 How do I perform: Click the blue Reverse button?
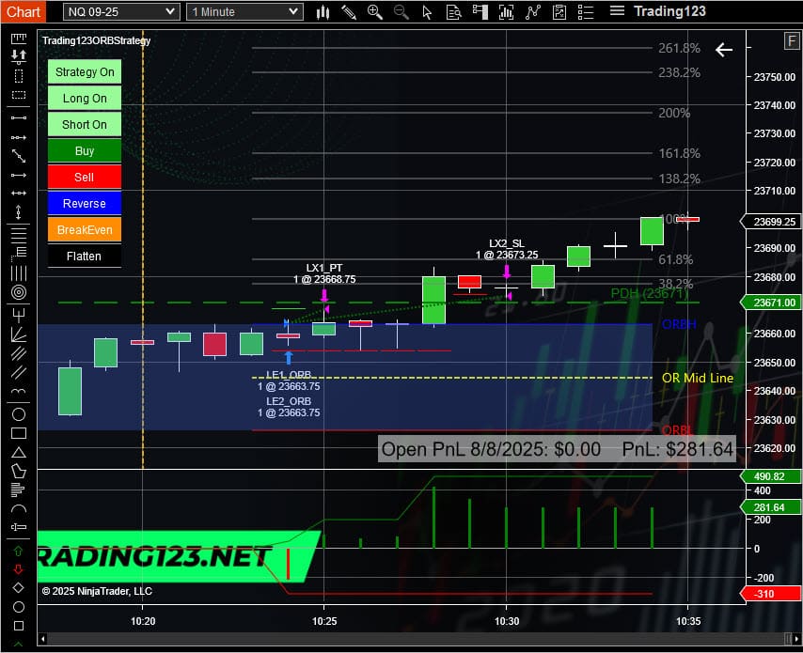(x=85, y=204)
